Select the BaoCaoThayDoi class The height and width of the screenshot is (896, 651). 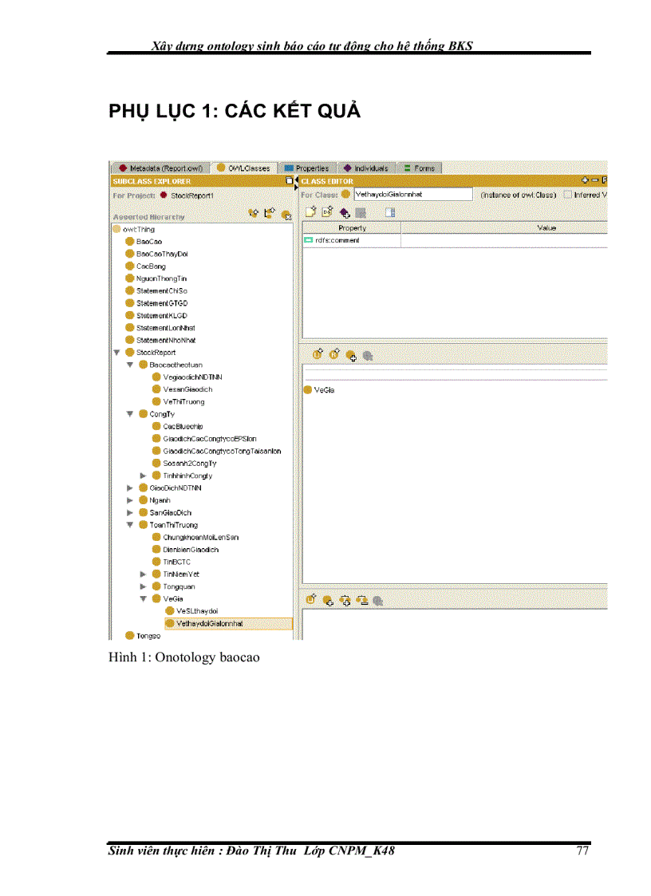point(161,254)
